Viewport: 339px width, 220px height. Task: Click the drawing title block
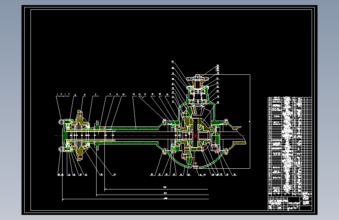point(290,204)
